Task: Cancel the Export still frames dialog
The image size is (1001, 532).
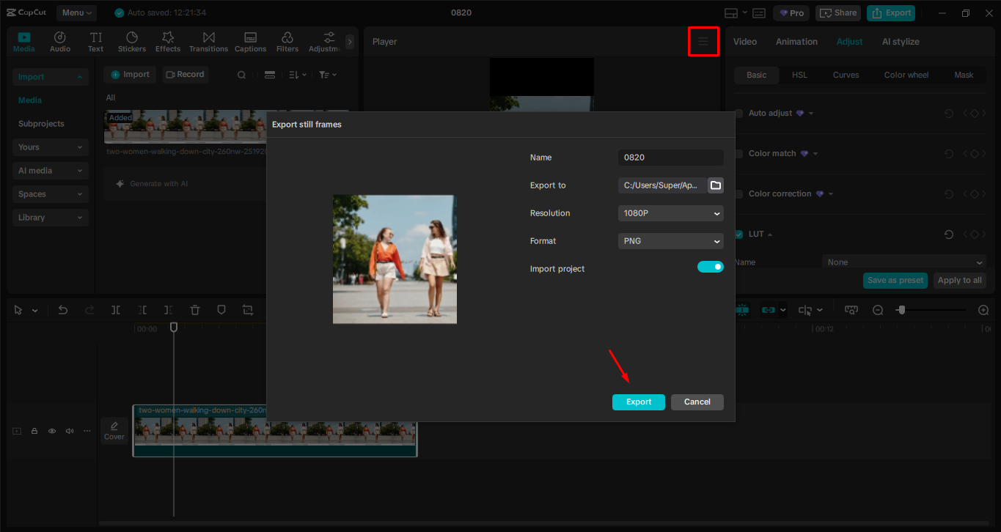Action: coord(697,402)
